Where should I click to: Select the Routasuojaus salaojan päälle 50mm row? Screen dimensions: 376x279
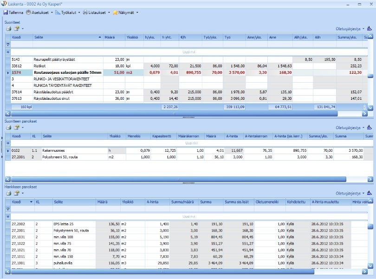[186, 72]
